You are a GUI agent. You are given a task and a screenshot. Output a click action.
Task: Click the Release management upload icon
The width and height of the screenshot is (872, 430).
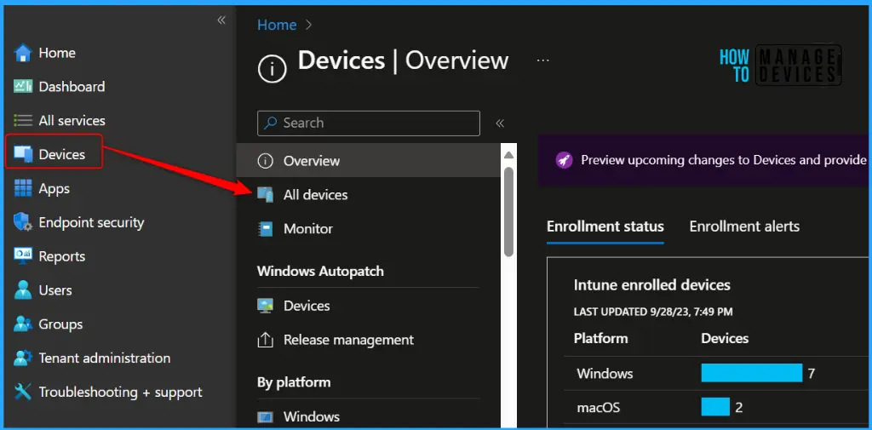coord(266,340)
